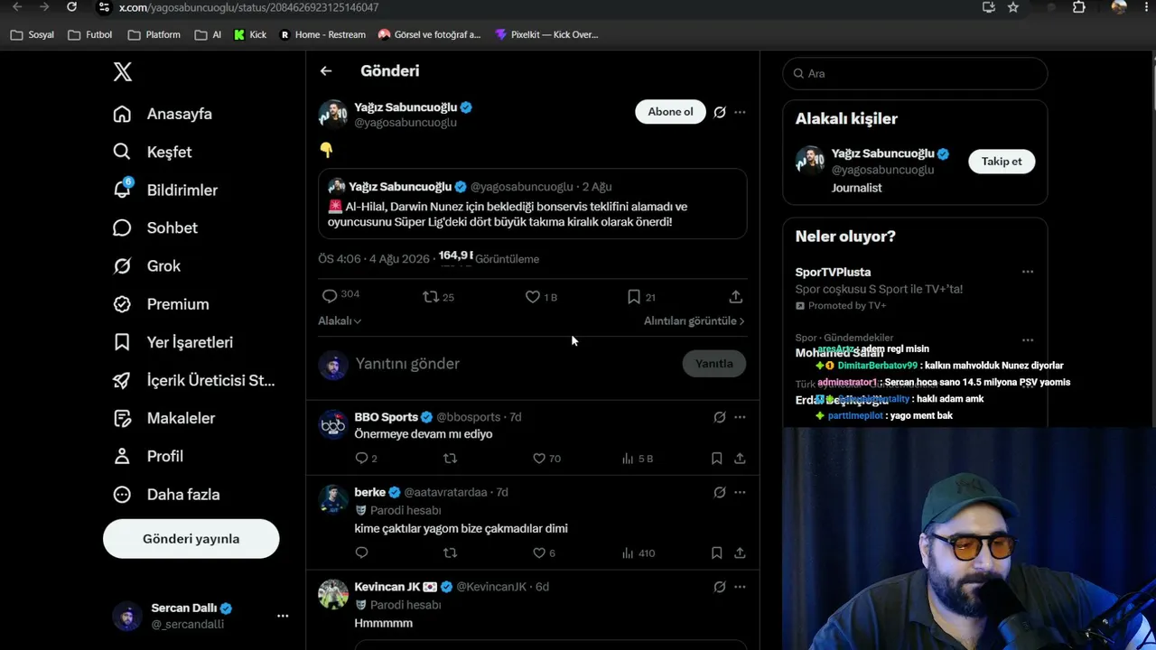Repost berke's reply
This screenshot has width=1156, height=650.
pos(450,552)
